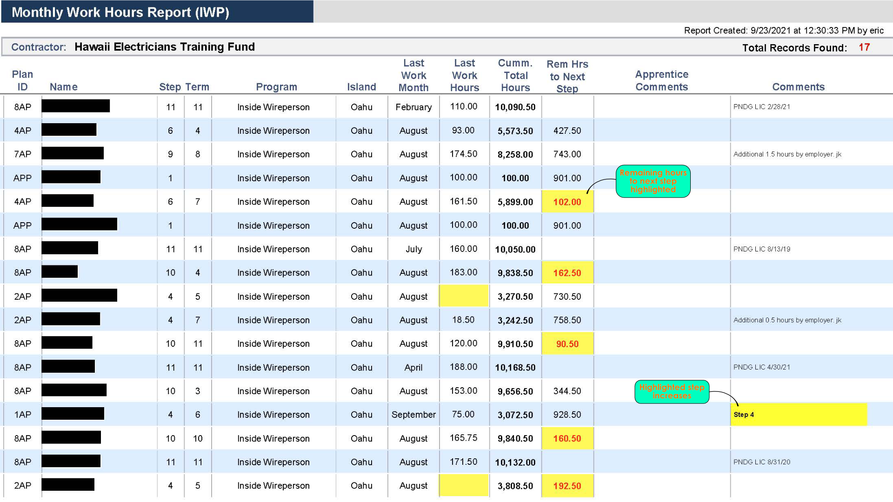Sort by the Name column header

(x=64, y=87)
